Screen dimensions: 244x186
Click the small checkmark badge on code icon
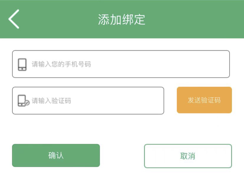[x=27, y=103]
